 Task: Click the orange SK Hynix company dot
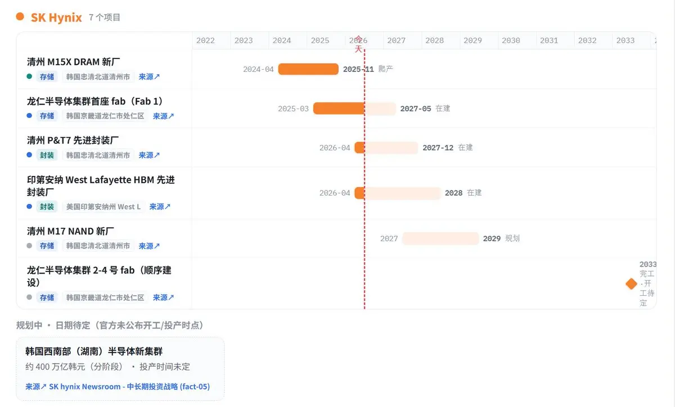pos(20,16)
